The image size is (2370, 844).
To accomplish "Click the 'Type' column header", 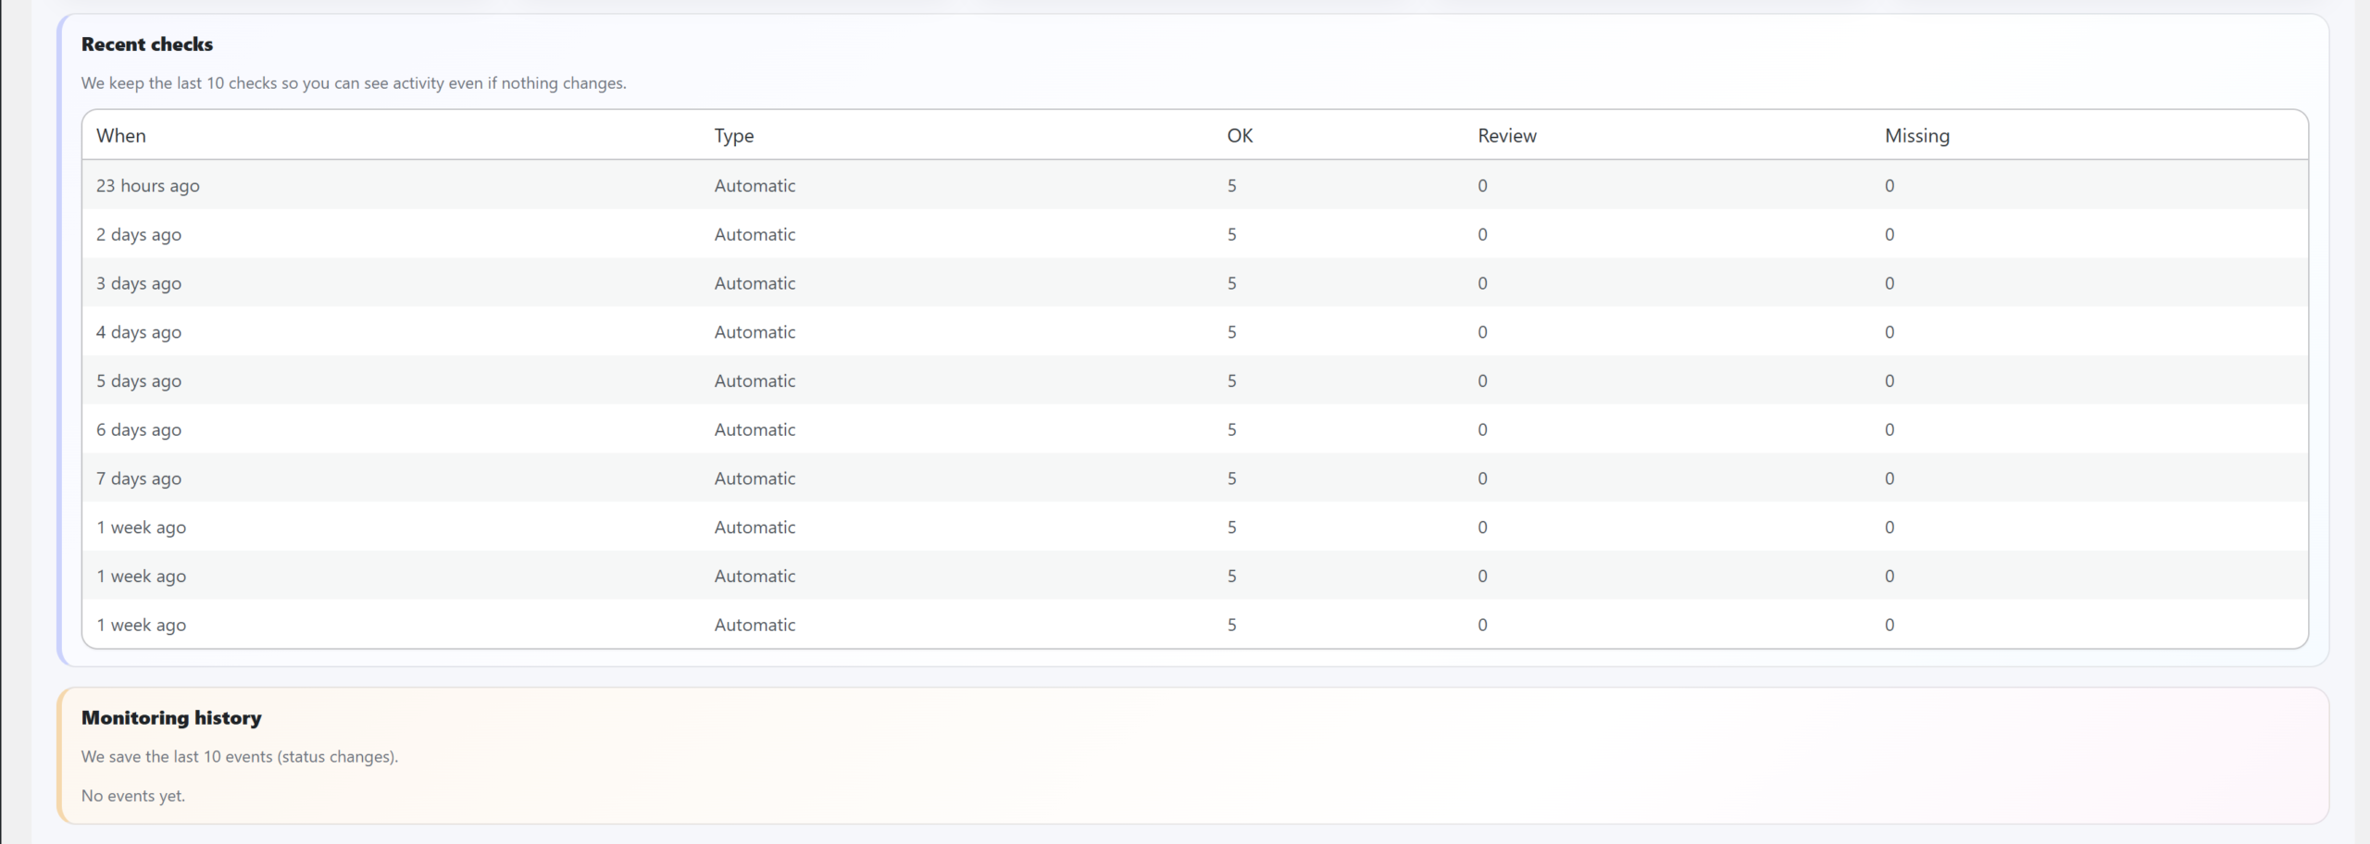I will tap(734, 136).
